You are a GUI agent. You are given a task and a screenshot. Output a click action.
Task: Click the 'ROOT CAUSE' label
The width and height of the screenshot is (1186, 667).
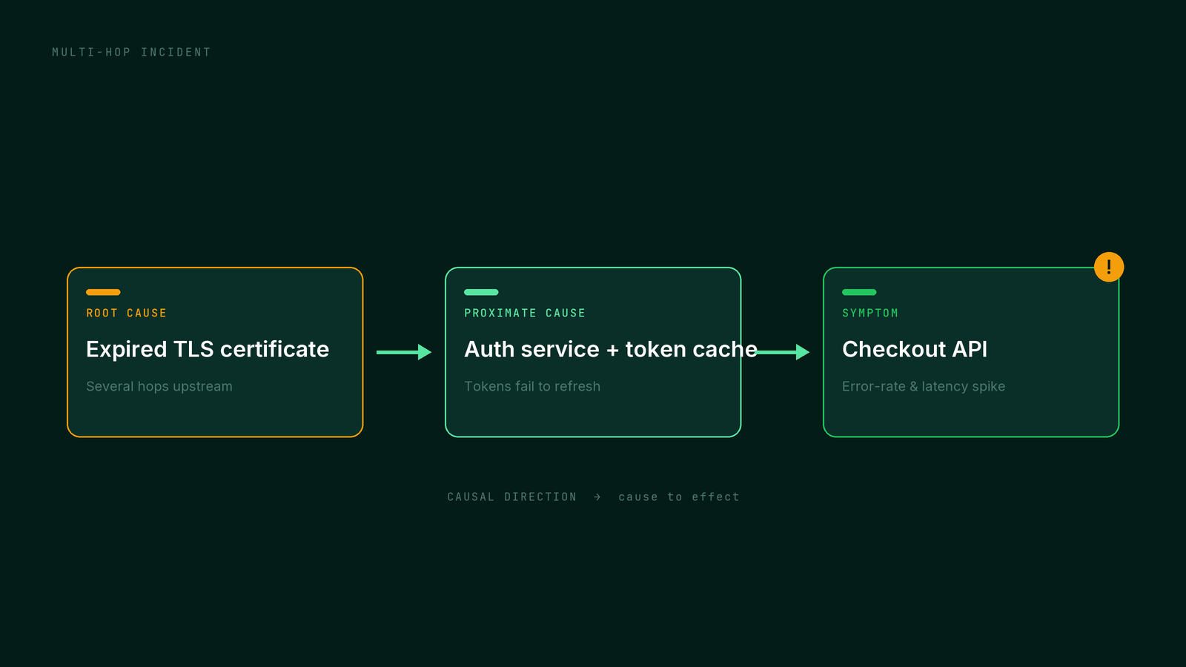pos(127,313)
